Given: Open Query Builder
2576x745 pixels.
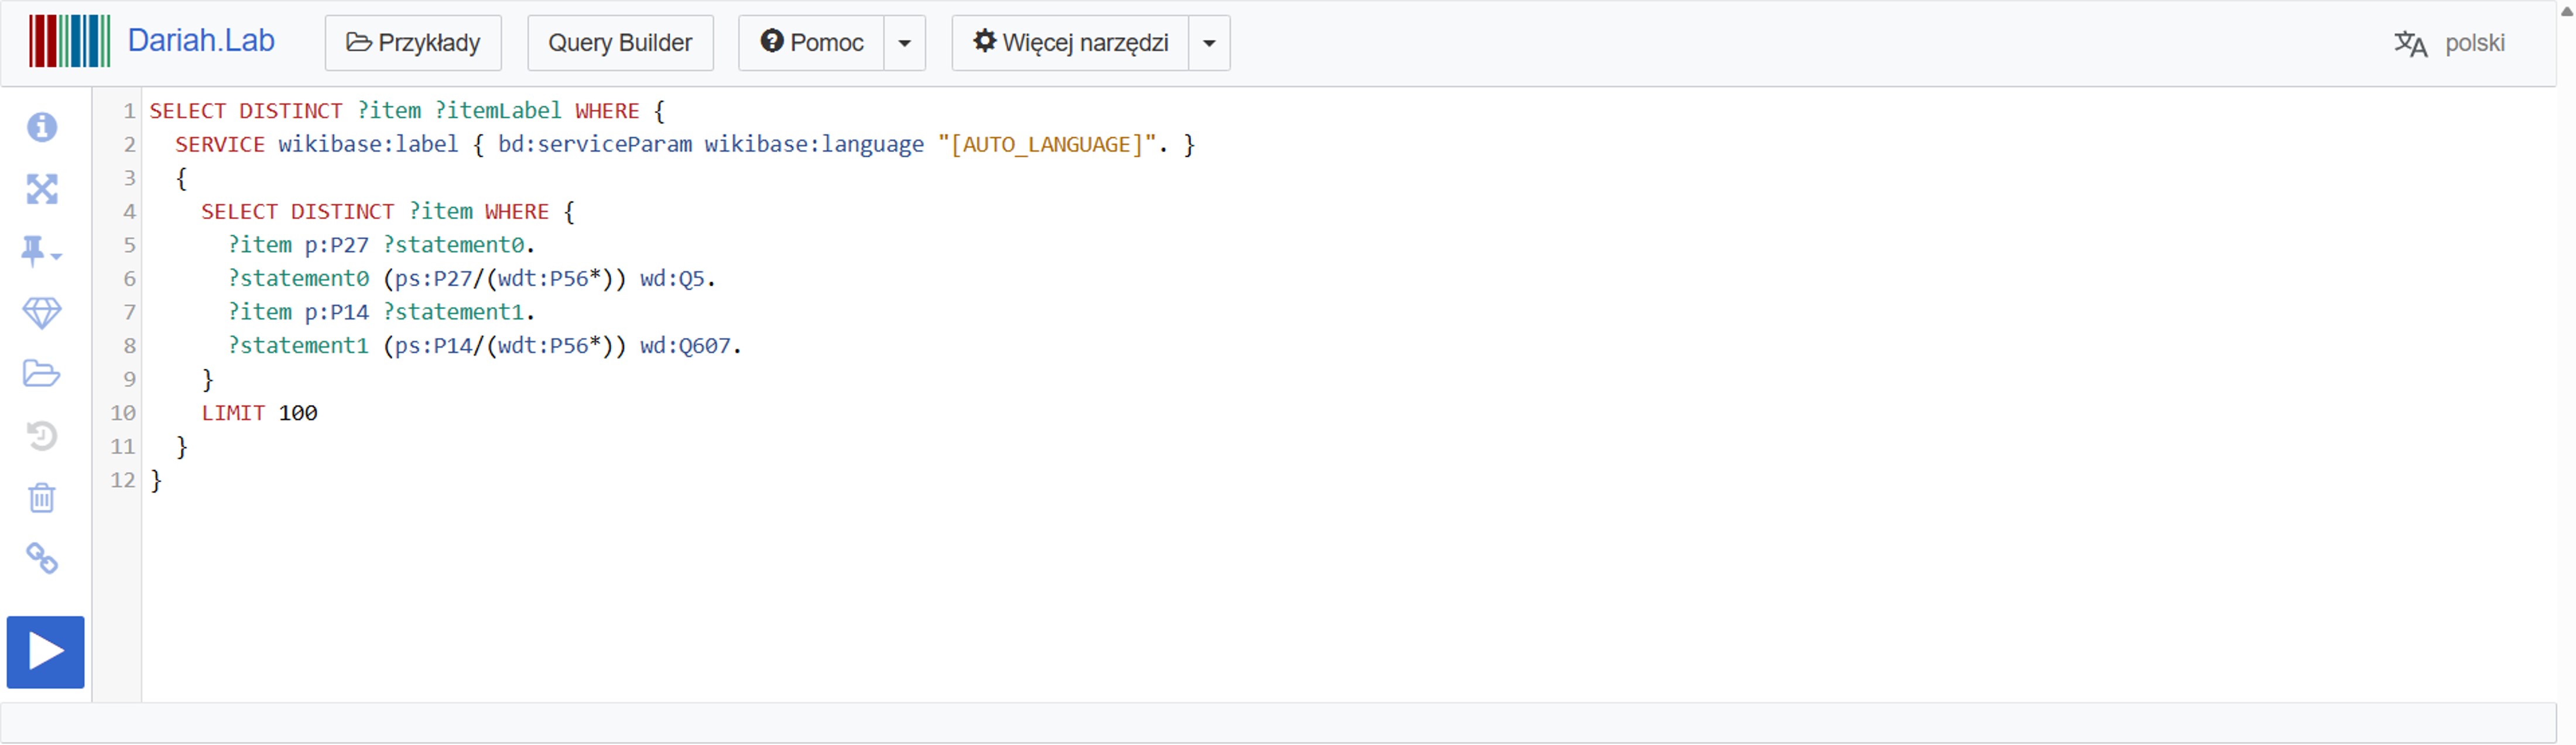Looking at the screenshot, I should [x=620, y=43].
